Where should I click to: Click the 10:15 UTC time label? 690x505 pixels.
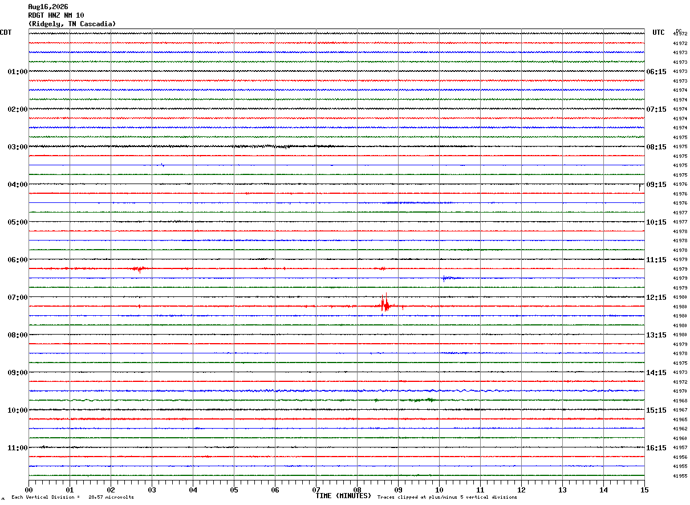[x=656, y=222]
